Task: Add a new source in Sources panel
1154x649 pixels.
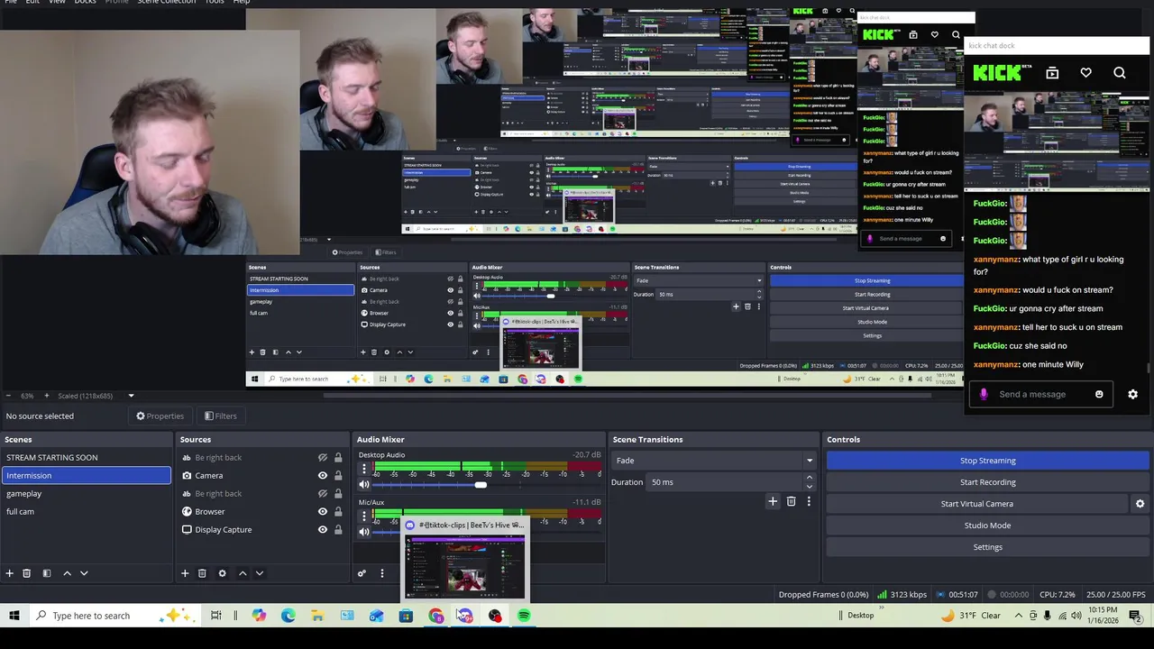Action: [x=185, y=573]
